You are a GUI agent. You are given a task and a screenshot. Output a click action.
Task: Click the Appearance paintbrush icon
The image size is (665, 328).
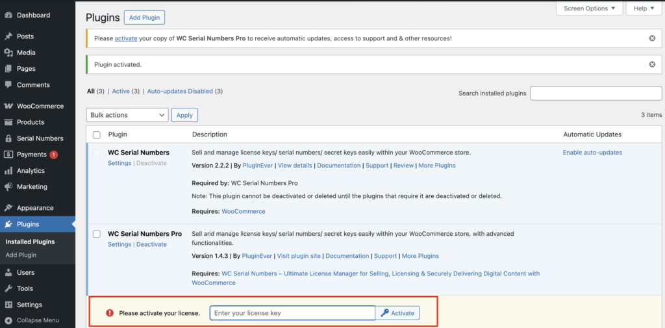point(8,208)
